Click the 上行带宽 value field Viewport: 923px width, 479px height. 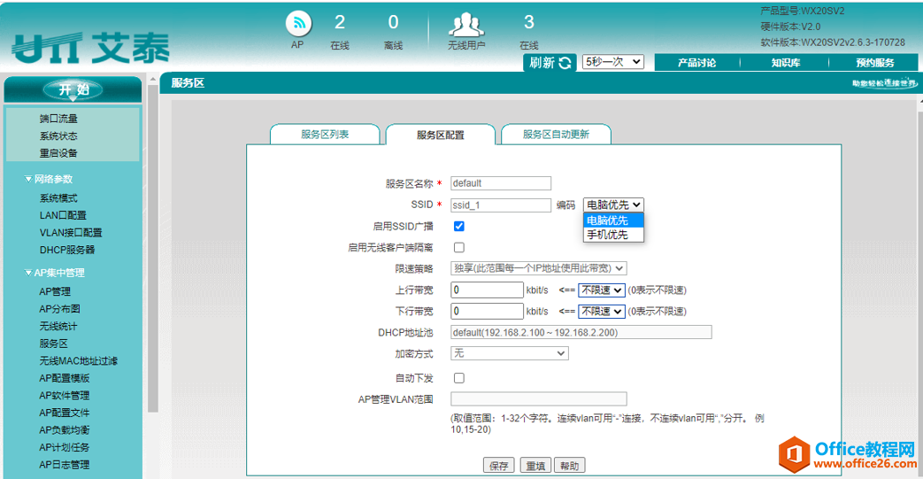coord(487,290)
